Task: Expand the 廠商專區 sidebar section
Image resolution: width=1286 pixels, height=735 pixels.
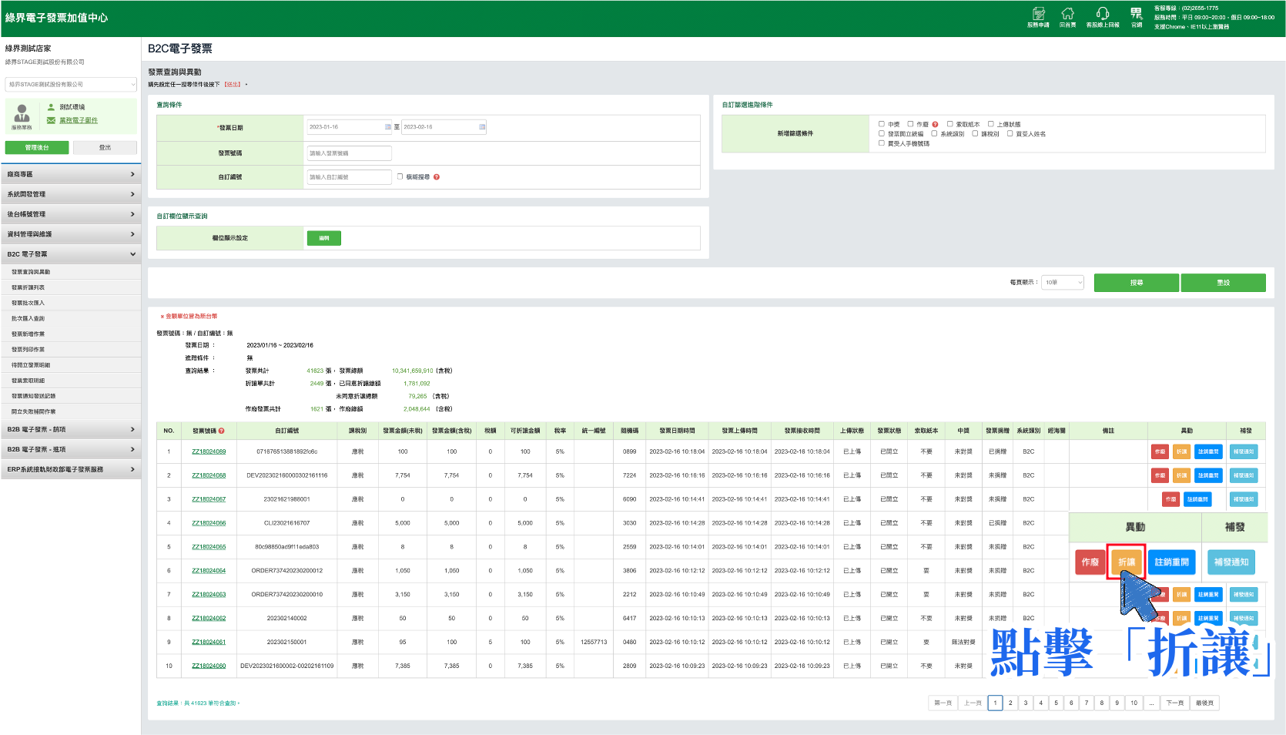Action: pos(71,174)
